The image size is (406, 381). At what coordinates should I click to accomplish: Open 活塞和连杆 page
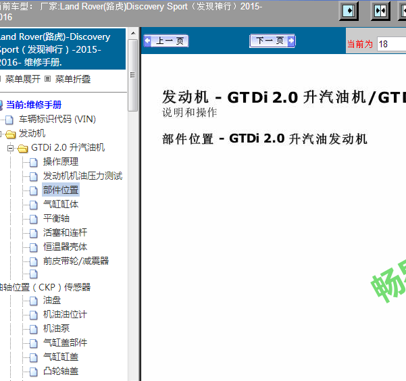pyautogui.click(x=65, y=232)
